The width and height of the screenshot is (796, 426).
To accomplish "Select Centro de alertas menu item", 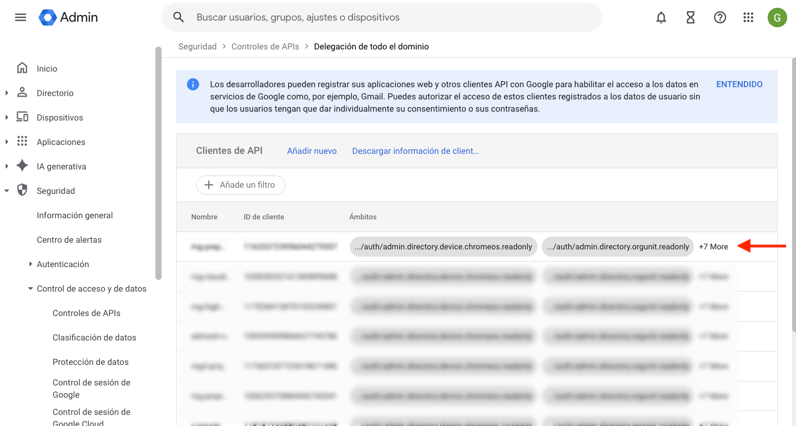I will click(69, 239).
